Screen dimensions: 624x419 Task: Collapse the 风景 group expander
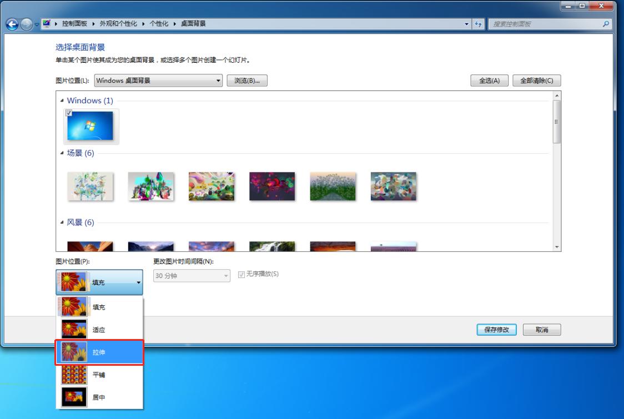coord(62,223)
